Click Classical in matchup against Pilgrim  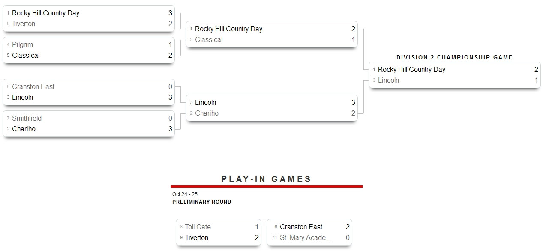(26, 56)
